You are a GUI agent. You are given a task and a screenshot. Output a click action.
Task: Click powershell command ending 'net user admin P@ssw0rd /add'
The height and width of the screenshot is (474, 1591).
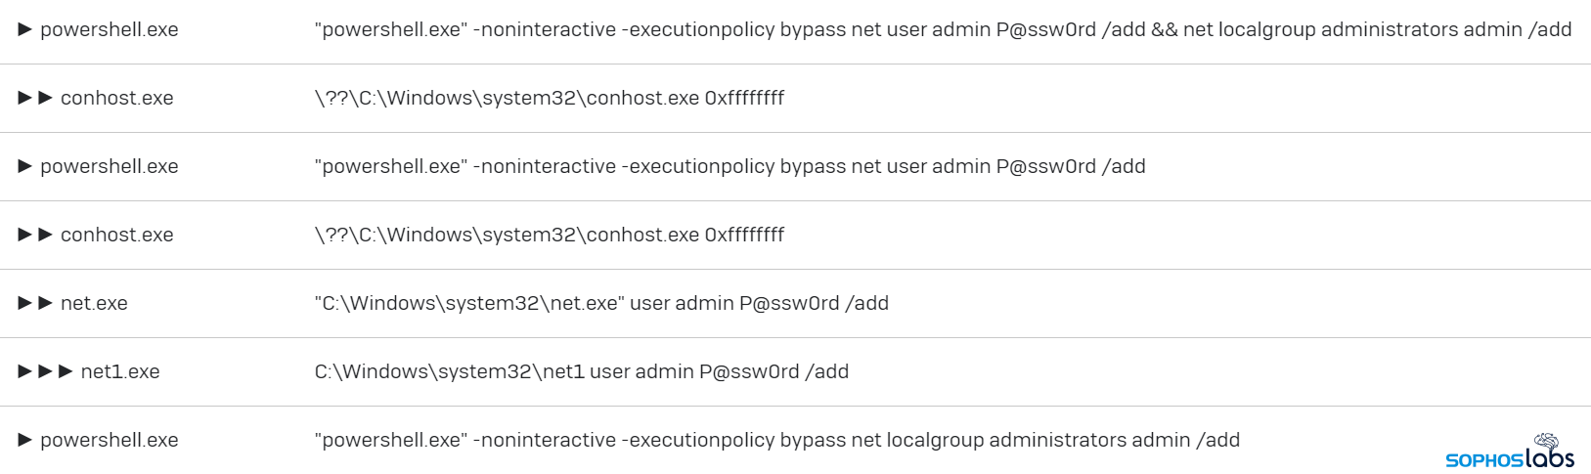coord(729,166)
